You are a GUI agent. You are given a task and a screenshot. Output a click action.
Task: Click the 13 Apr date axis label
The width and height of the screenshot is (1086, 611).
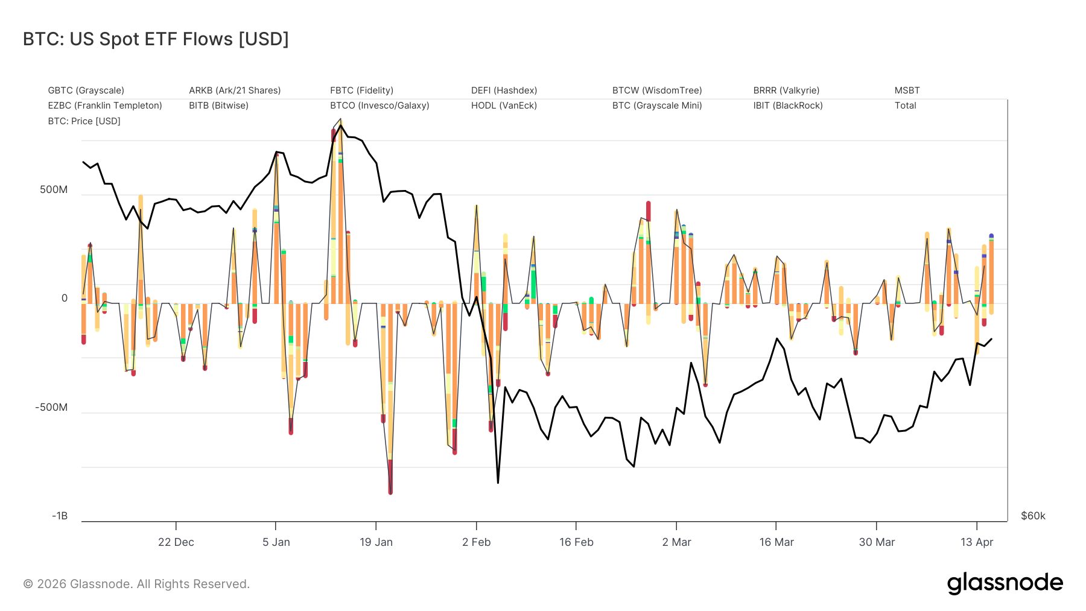coord(976,542)
